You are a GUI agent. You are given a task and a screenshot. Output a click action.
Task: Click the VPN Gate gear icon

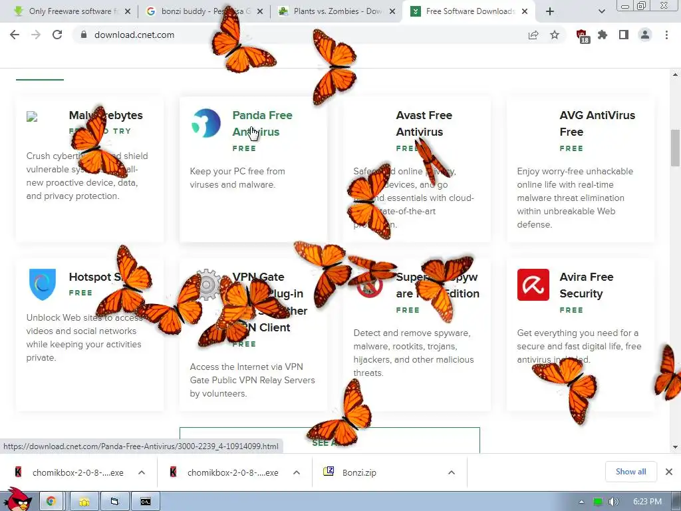pyautogui.click(x=207, y=285)
